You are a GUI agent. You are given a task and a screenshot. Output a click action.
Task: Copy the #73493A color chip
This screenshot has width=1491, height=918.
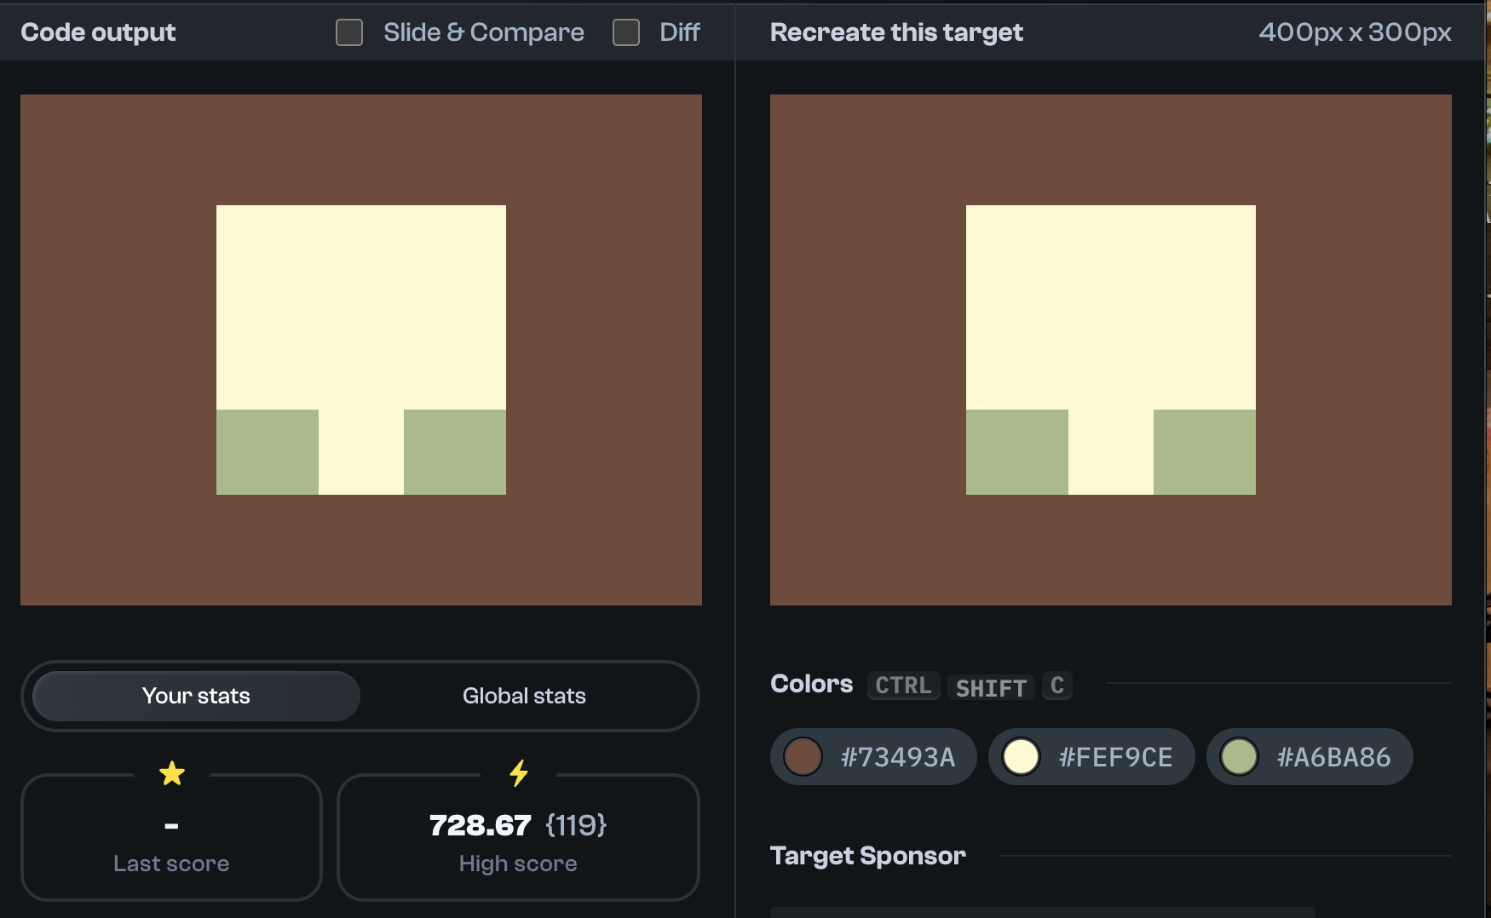tap(873, 756)
